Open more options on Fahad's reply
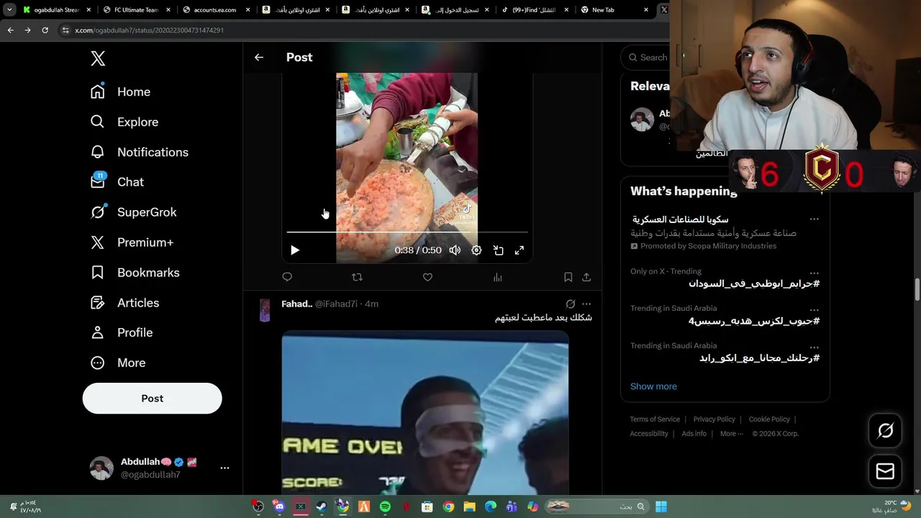Screen dimensions: 921x518 click(586, 304)
